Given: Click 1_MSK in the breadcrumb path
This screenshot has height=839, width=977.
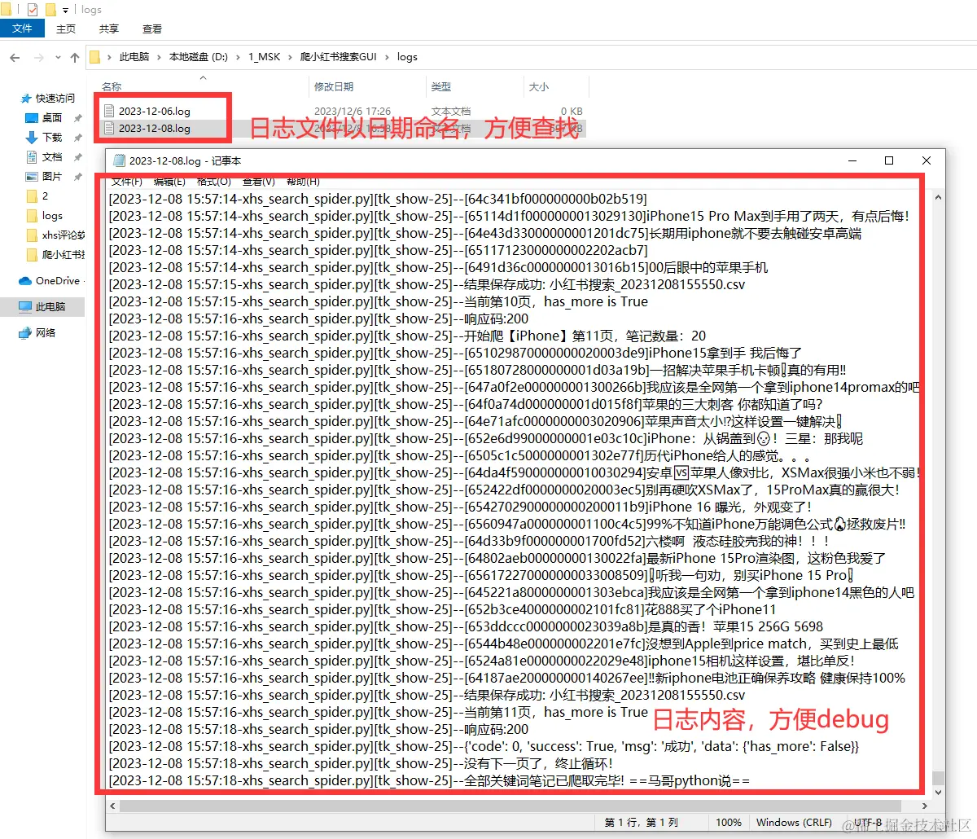Looking at the screenshot, I should coord(264,57).
